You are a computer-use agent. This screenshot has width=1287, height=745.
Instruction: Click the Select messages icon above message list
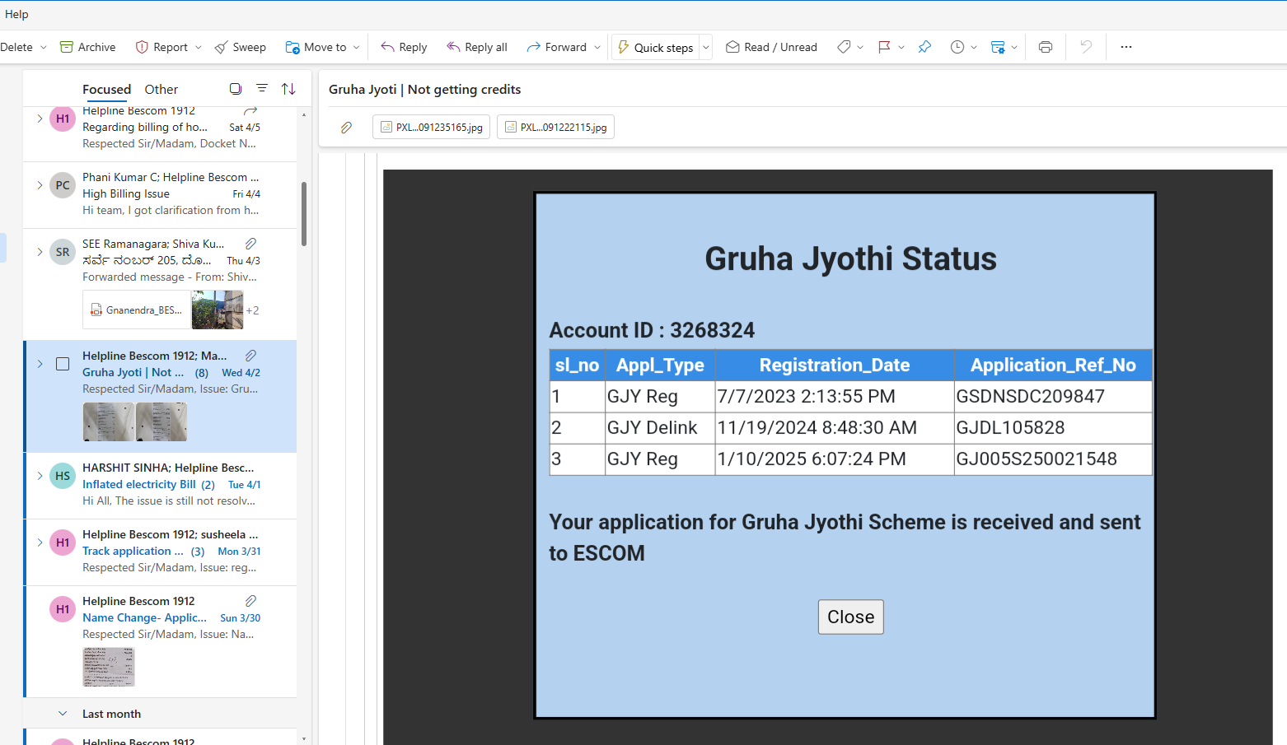pos(236,89)
